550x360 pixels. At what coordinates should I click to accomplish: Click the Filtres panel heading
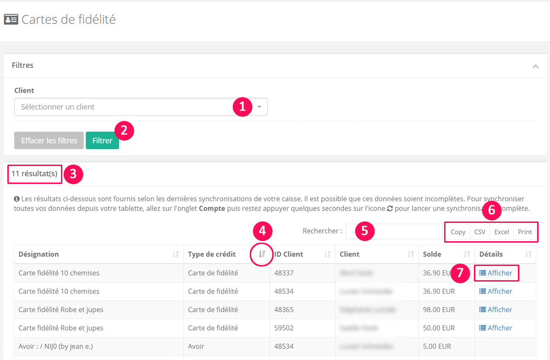(22, 65)
